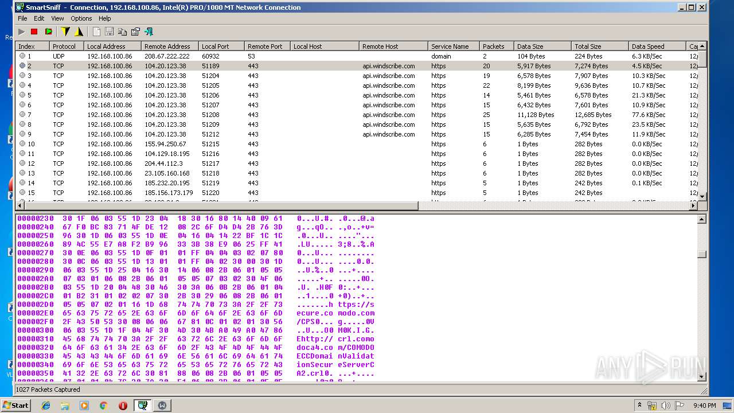Screen dimensions: 734x413
Task: Launch Opera browser from the taskbar
Action: click(123, 406)
